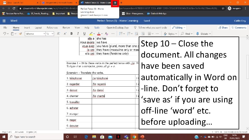Open the Outlook Web App bookmark

click(157, 14)
